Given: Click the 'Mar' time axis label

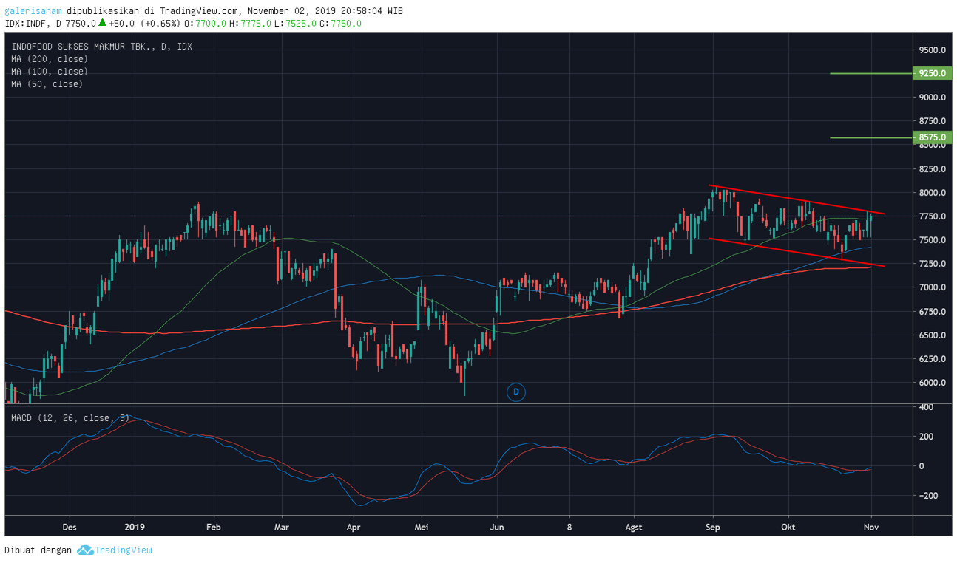Looking at the screenshot, I should coord(282,528).
